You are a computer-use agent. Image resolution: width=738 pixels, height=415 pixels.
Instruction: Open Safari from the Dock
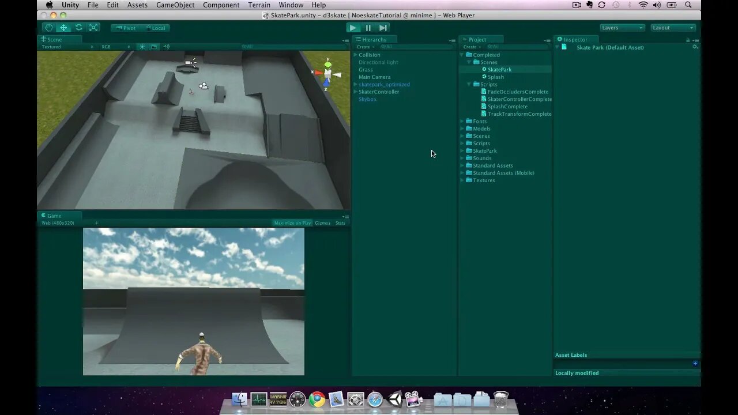(x=375, y=399)
